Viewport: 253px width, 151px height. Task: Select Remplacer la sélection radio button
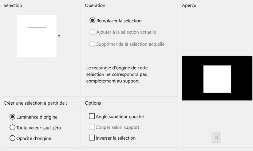[x=92, y=21]
